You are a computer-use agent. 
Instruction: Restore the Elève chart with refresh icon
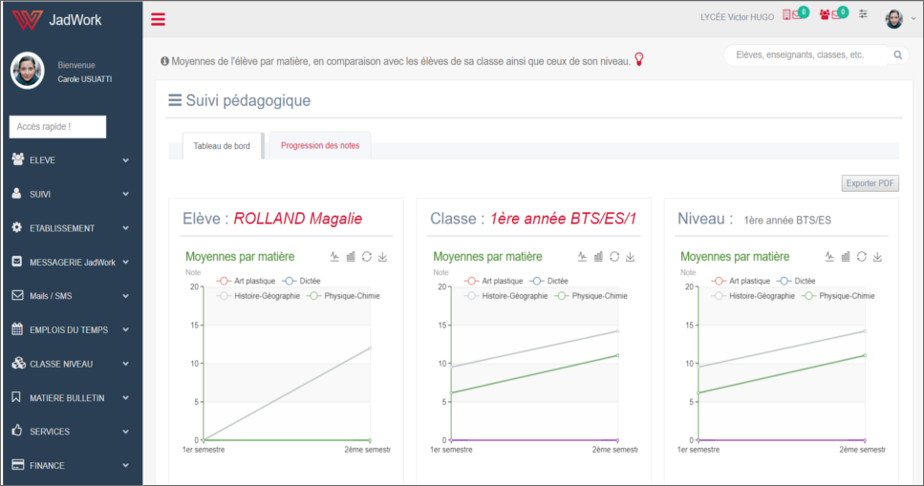click(x=367, y=256)
